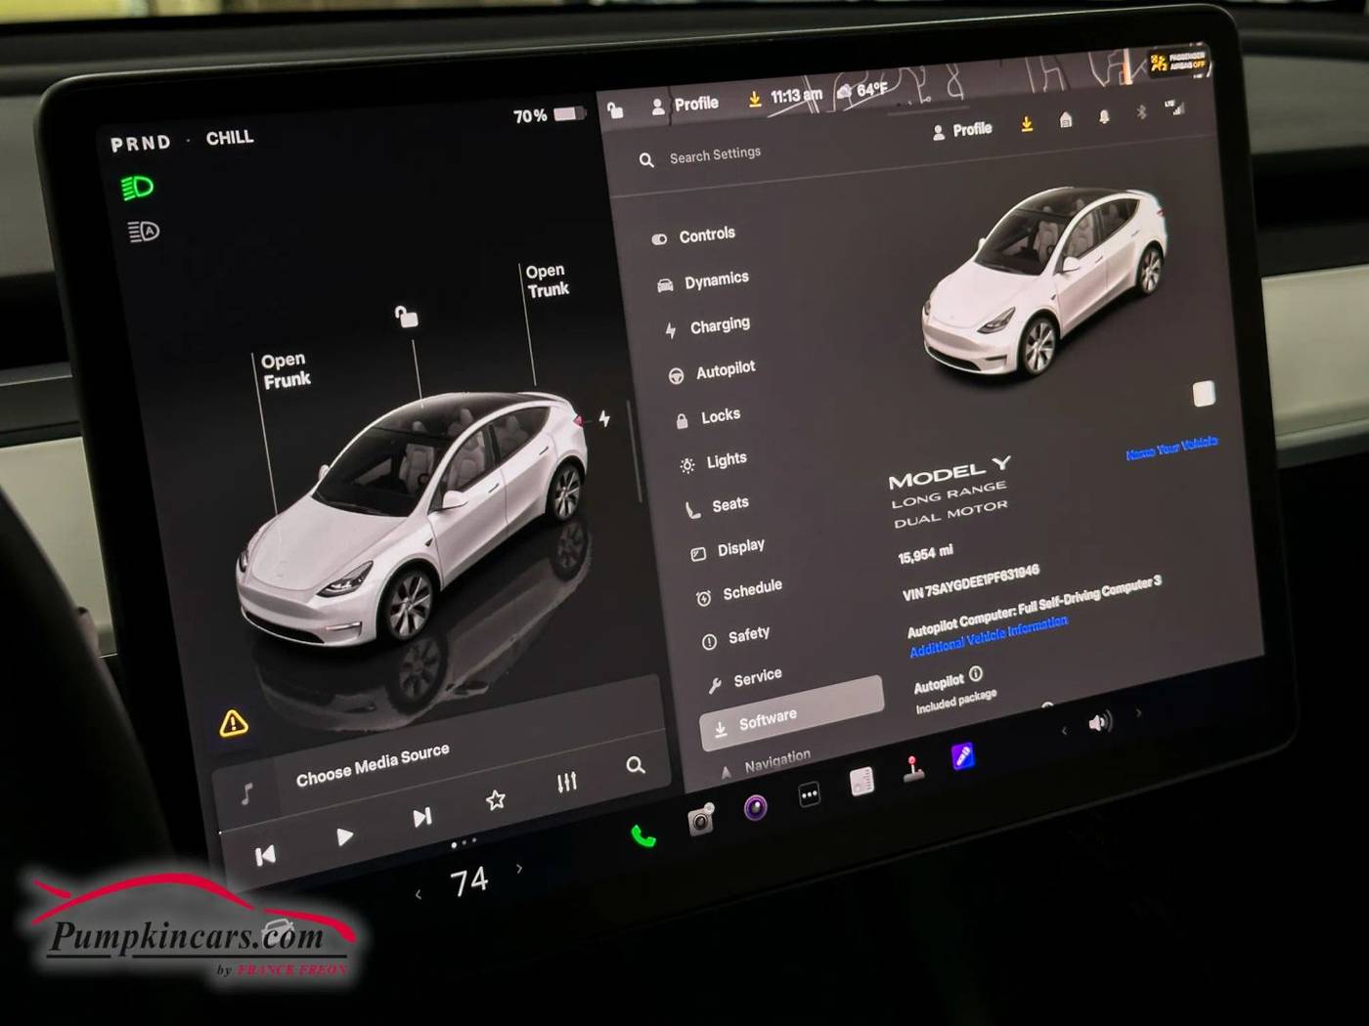The image size is (1369, 1026).
Task: Focus the Search Settings field
Action: [x=715, y=154]
